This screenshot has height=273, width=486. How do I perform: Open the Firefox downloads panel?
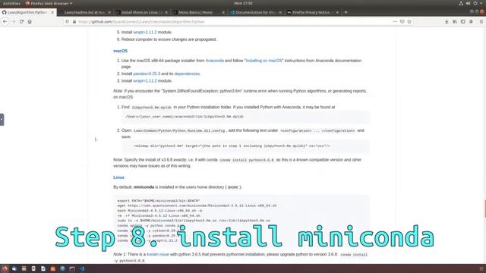(447, 22)
